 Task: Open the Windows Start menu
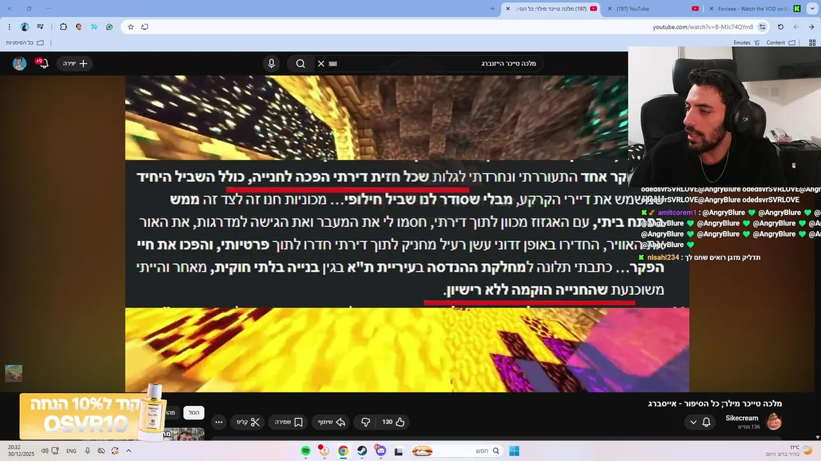[x=514, y=451]
